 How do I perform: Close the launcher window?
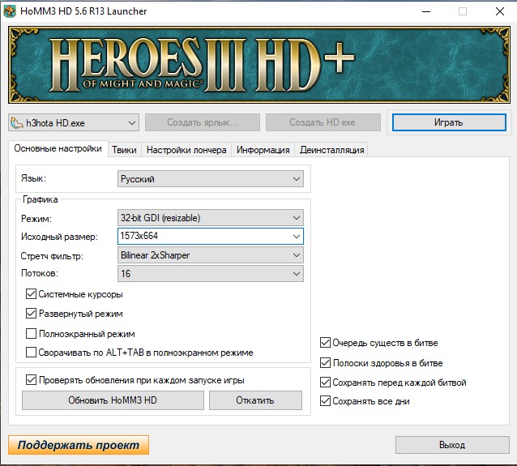point(500,11)
